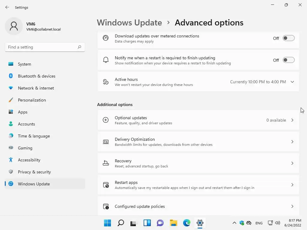The height and width of the screenshot is (230, 307).
Task: Open Windows Security tray icon
Action: [242, 223]
